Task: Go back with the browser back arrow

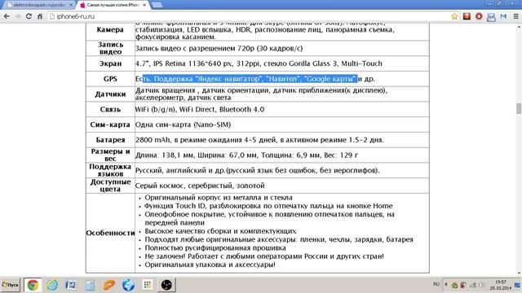Action: 7,16
